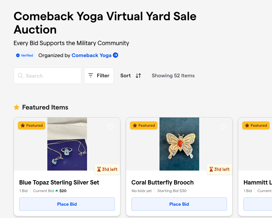Open the Sort order arrows icon
The height and width of the screenshot is (218, 272).
[x=138, y=76]
